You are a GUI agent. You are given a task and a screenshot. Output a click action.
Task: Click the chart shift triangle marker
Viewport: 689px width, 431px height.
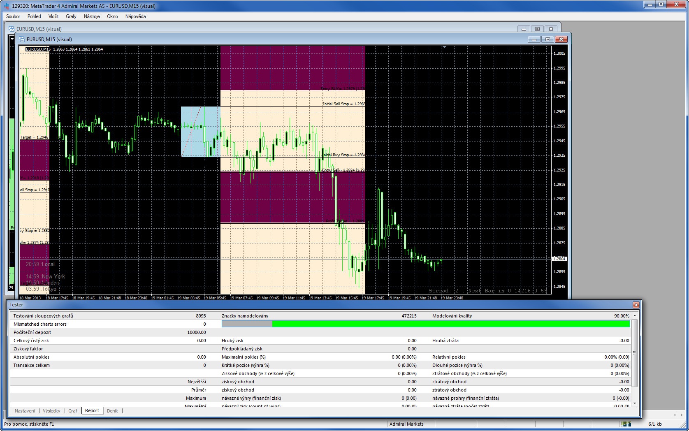(444, 47)
